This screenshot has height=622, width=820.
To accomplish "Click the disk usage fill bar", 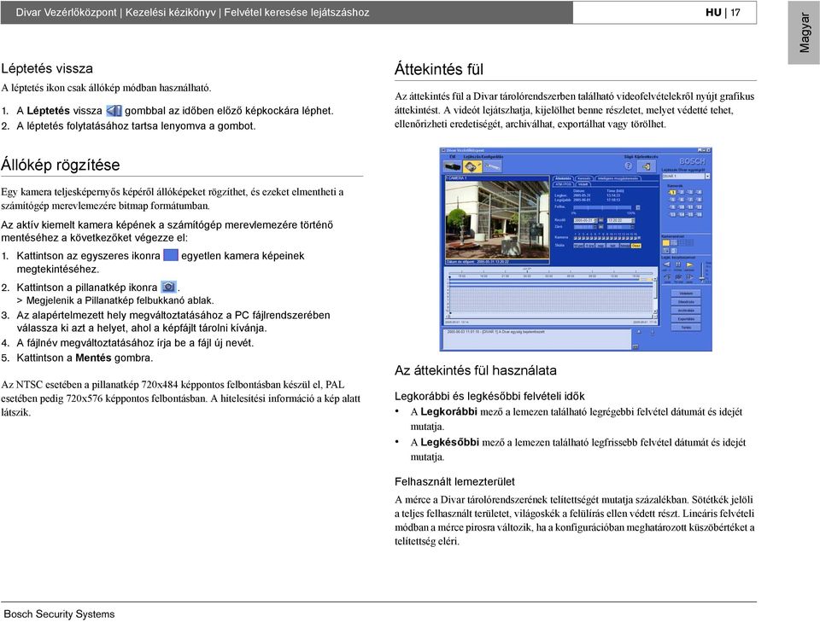I will pos(604,207).
